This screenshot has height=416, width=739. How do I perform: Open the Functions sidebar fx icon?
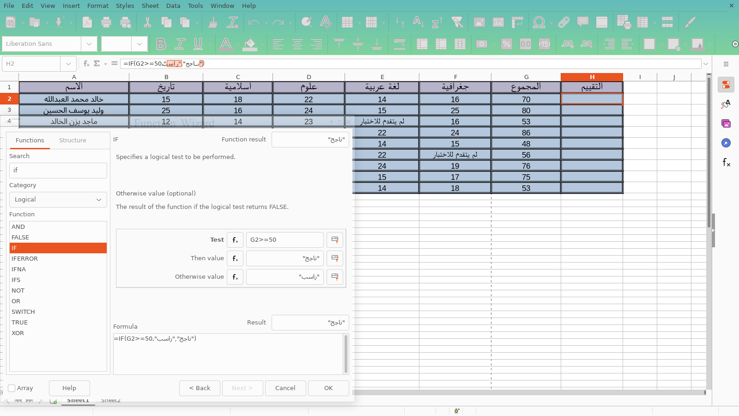point(726,162)
